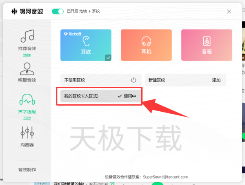Click 添加 to create new ear print
245x185 pixels.
(x=216, y=80)
